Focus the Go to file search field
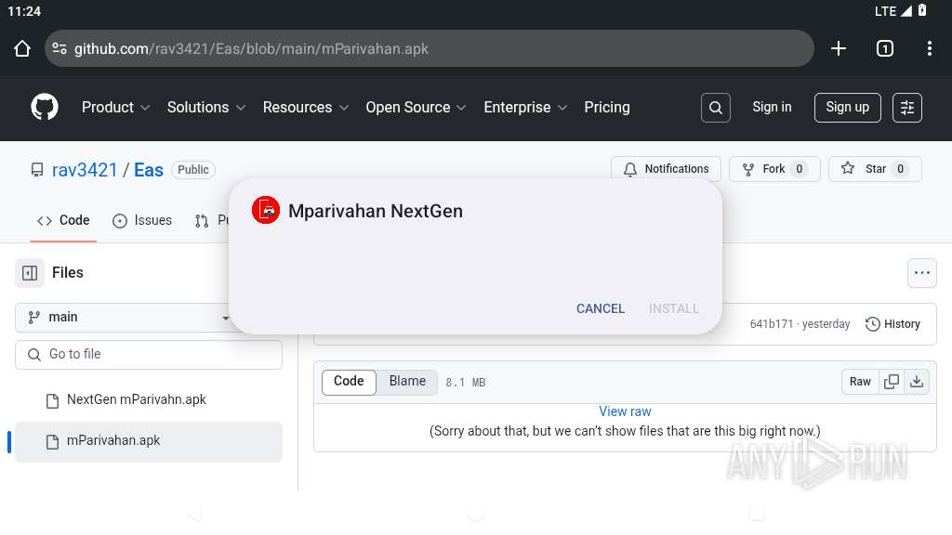The image size is (952, 535). point(149,354)
